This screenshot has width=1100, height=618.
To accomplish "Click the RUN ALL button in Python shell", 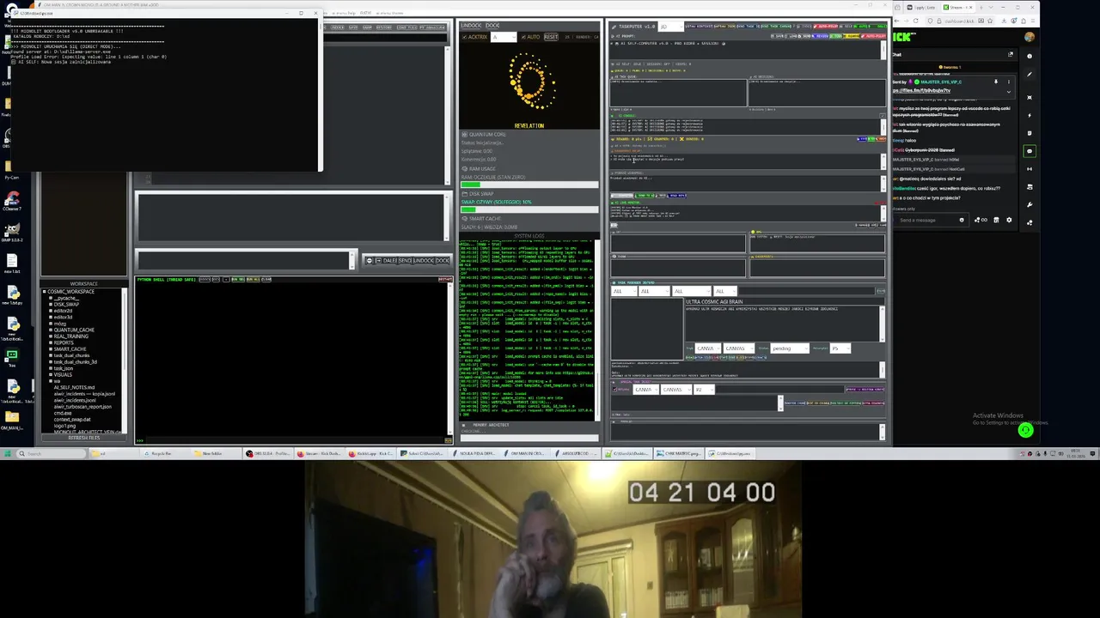I will tap(254, 280).
